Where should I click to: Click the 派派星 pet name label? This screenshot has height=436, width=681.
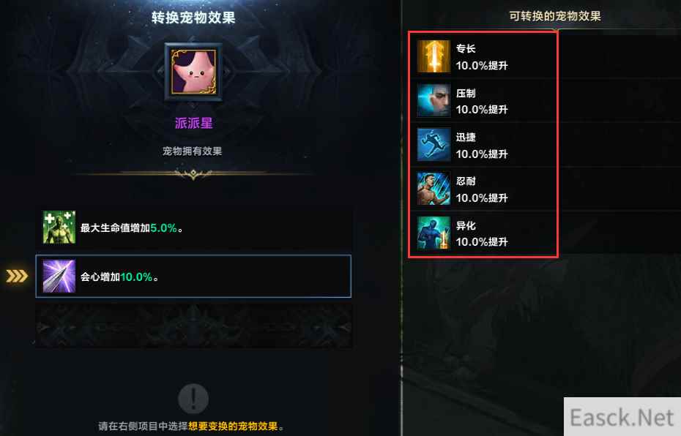click(x=194, y=123)
